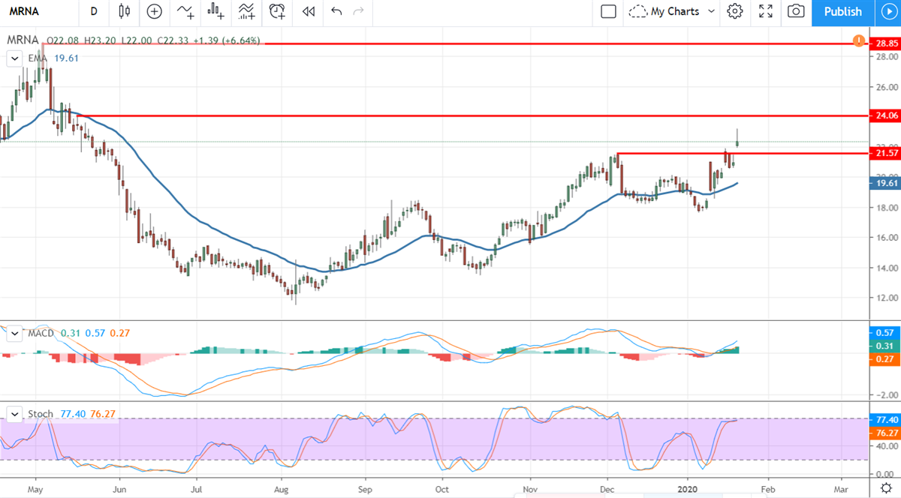Expand the My Charts dropdown
The width and height of the screenshot is (901, 498).
tap(673, 11)
